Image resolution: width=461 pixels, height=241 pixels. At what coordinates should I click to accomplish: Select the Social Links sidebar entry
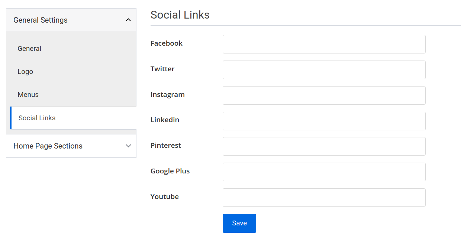click(x=37, y=118)
